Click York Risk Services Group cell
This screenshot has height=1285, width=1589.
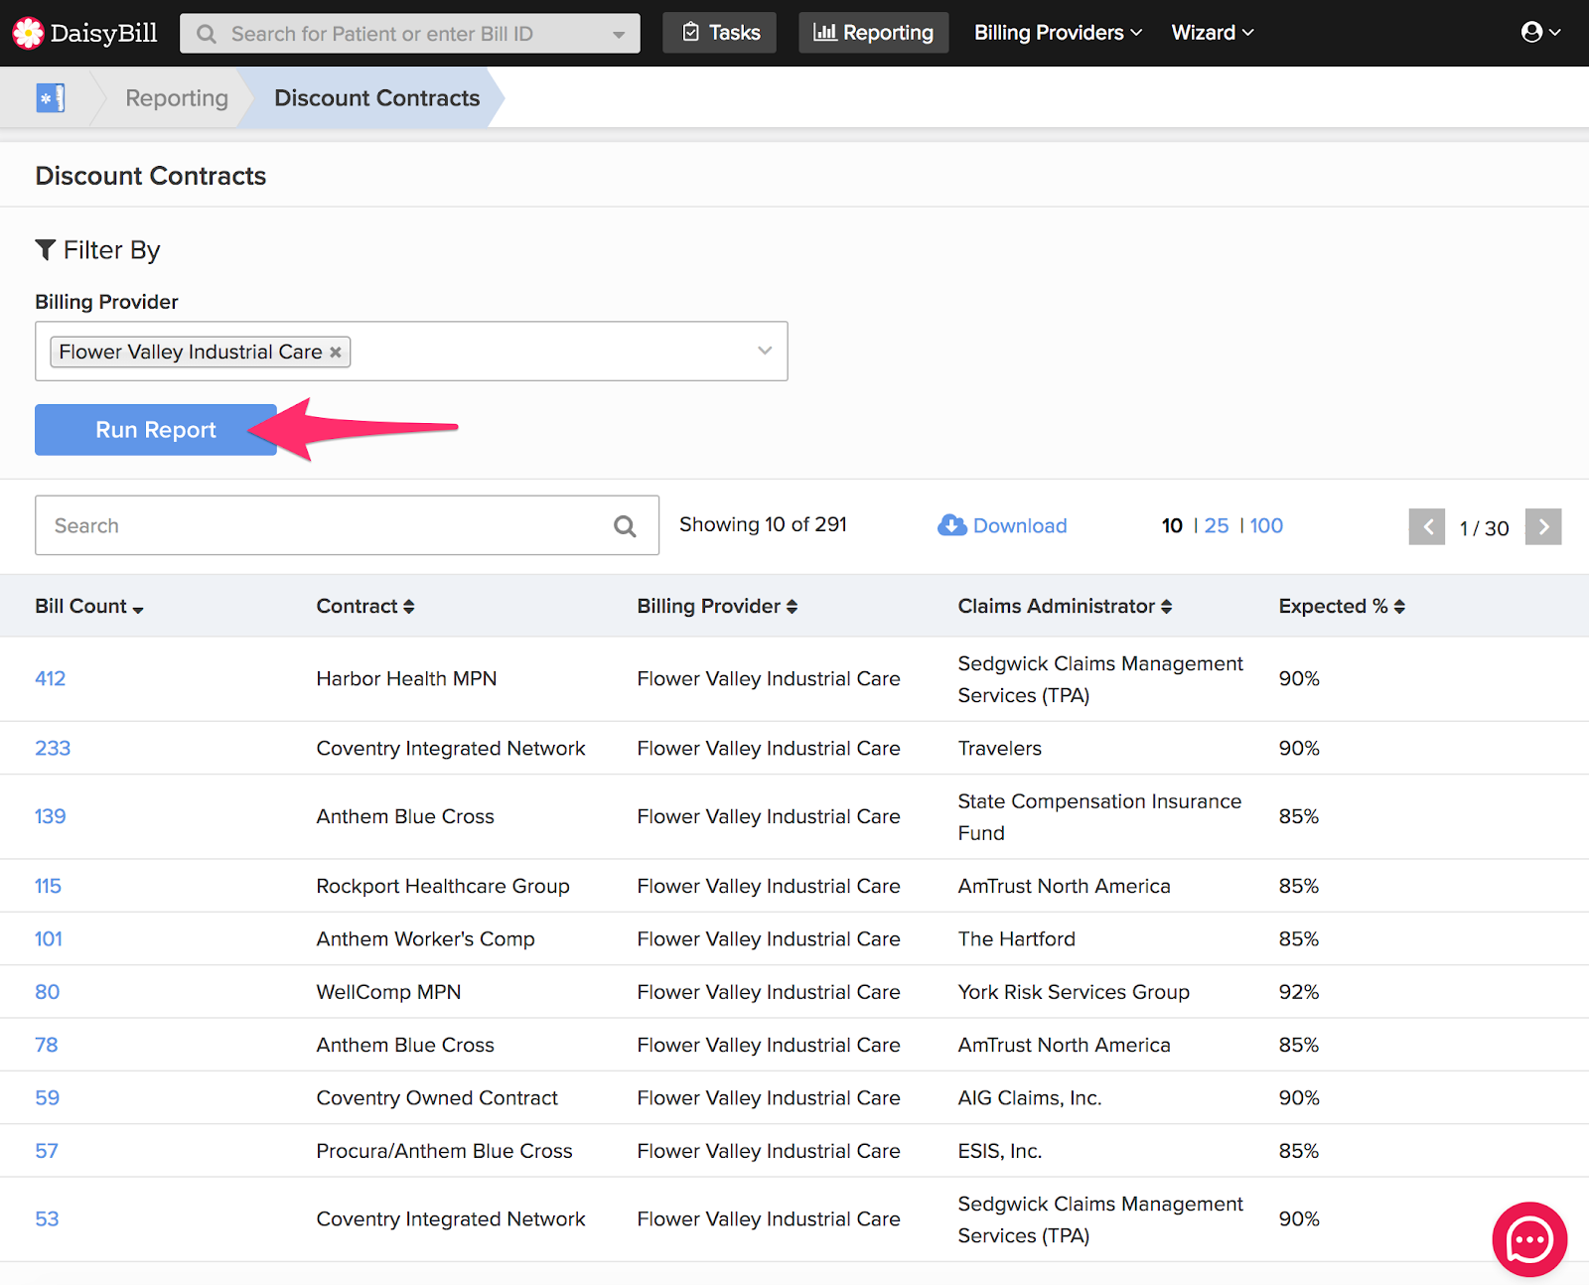coord(1074,992)
